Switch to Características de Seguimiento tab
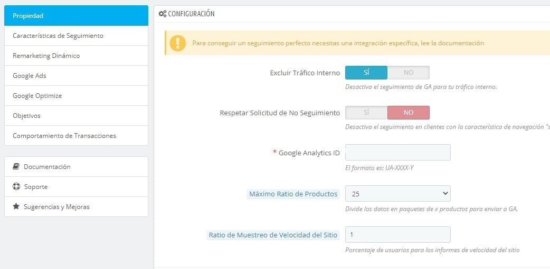Screen dimensions: 550x269 pos(76,36)
